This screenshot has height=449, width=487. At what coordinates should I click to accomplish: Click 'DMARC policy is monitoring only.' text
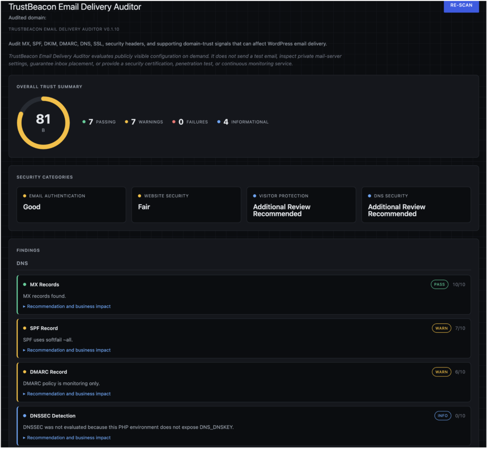coord(61,383)
